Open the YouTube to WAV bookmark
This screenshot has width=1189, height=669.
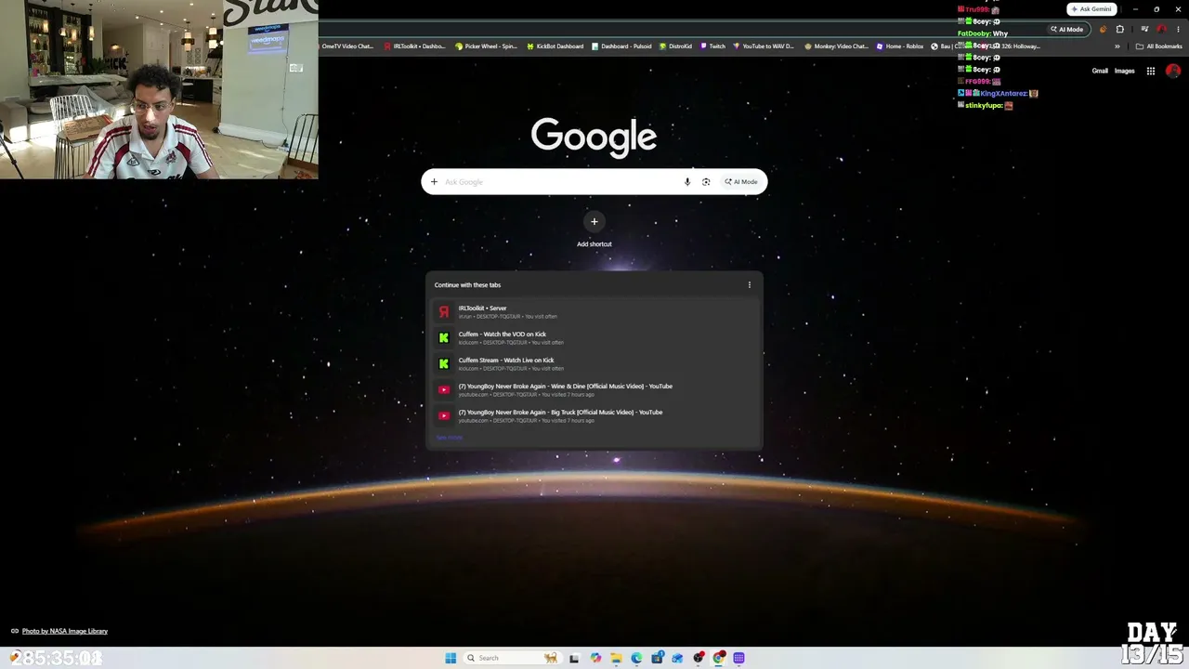point(764,46)
